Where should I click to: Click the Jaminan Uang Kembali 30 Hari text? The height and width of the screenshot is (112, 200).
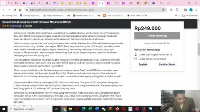tap(157, 43)
